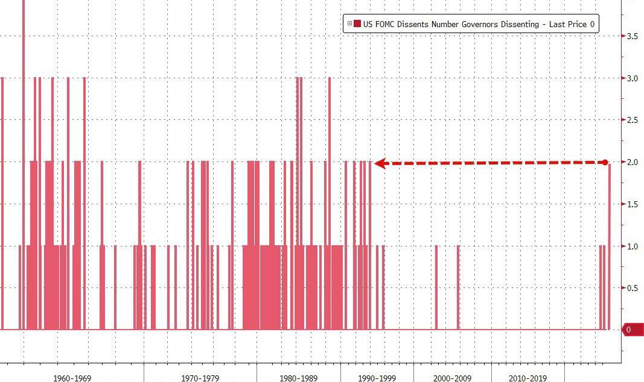Click the 2.5 y-axis label
Viewport: 644px width, 382px height.
[632, 120]
